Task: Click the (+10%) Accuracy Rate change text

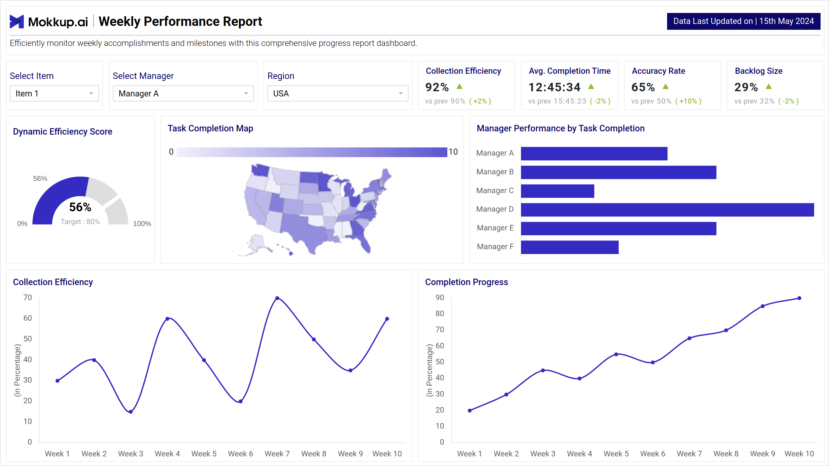Action: pos(688,101)
